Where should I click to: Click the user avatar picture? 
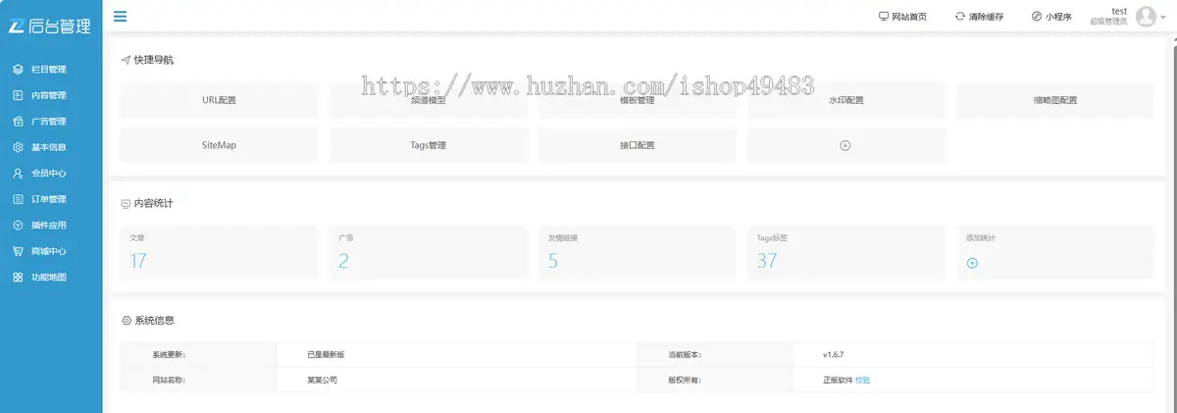pyautogui.click(x=1146, y=17)
